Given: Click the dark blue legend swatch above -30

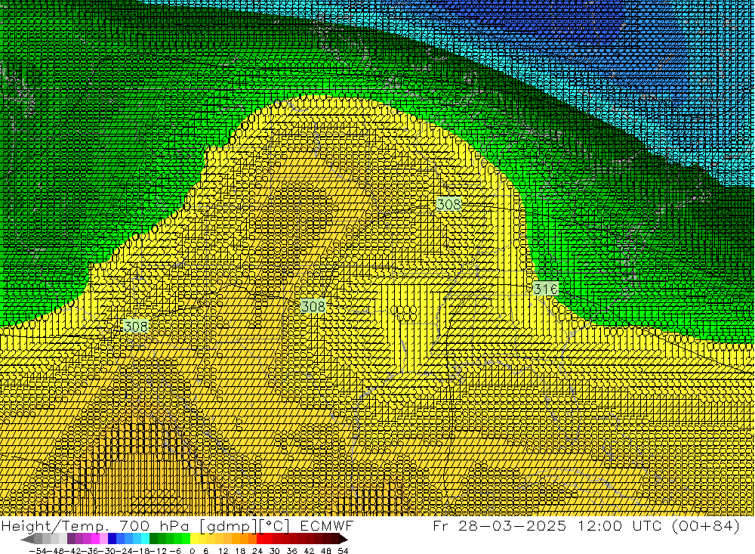Looking at the screenshot, I should click(112, 540).
